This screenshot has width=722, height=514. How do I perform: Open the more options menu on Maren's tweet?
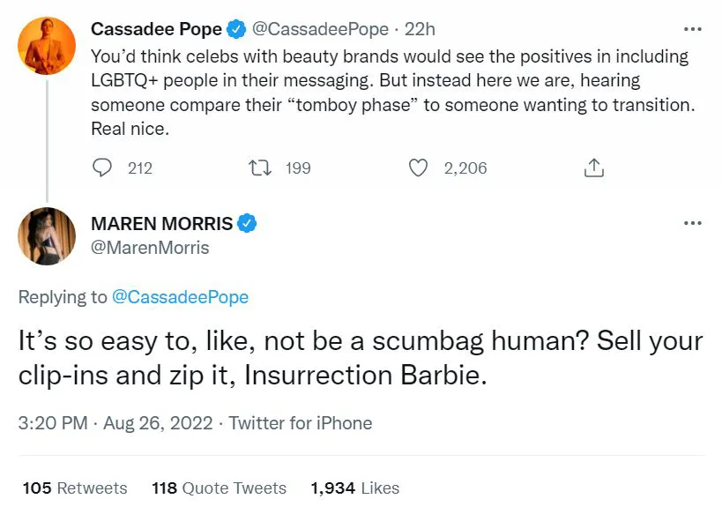coord(691,224)
